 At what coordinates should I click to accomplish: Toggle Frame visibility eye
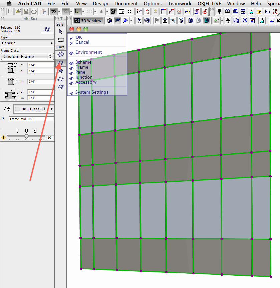point(71,68)
